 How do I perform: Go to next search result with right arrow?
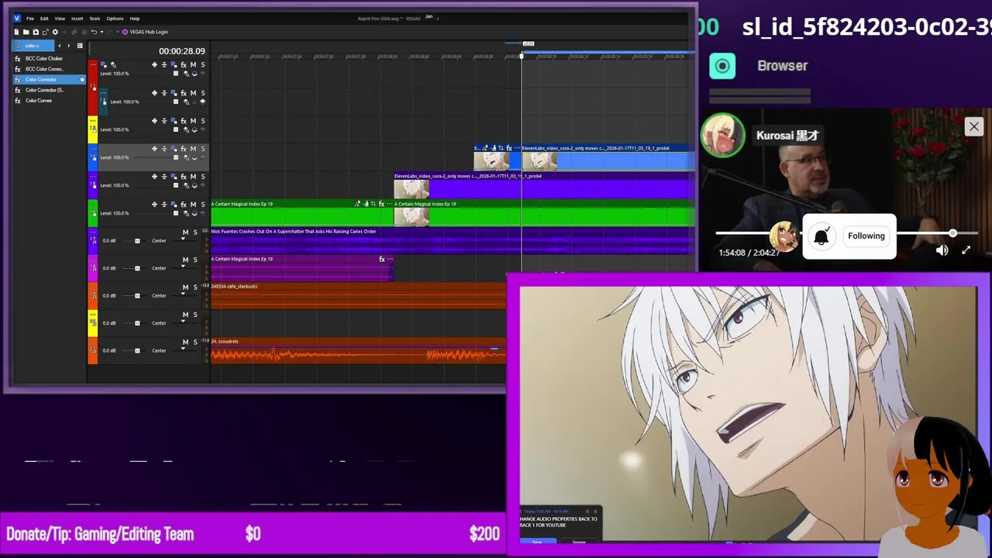coord(69,46)
